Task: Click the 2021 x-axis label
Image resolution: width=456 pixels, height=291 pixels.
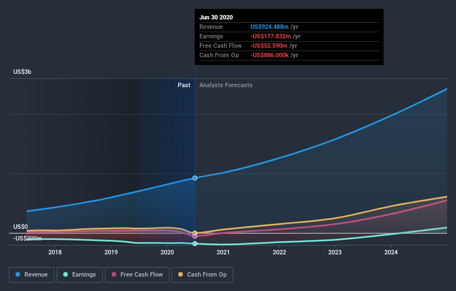Action: pyautogui.click(x=223, y=252)
